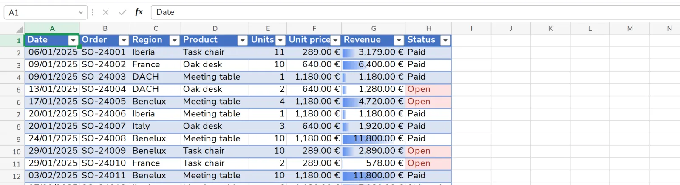Click the fx insert function icon
The image size is (680, 185).
[x=139, y=12]
